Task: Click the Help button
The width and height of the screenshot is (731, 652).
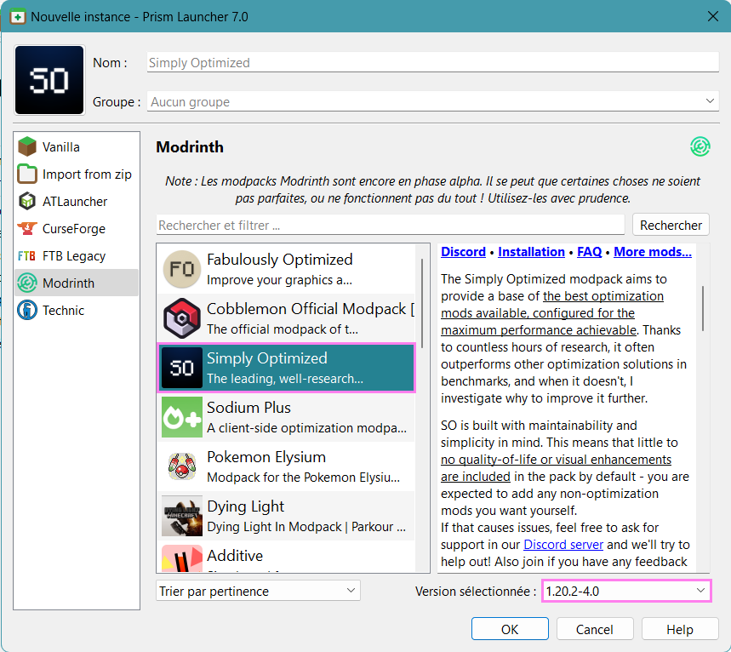Action: pos(680,629)
